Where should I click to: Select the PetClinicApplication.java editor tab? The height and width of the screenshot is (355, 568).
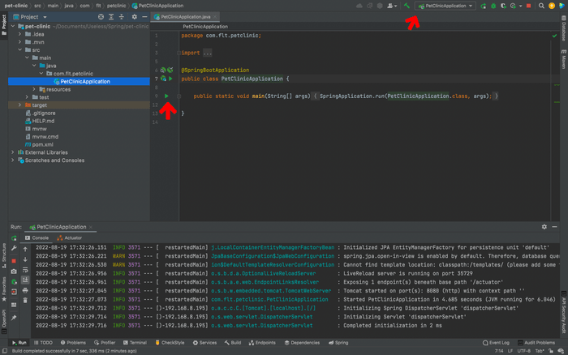[x=185, y=17]
